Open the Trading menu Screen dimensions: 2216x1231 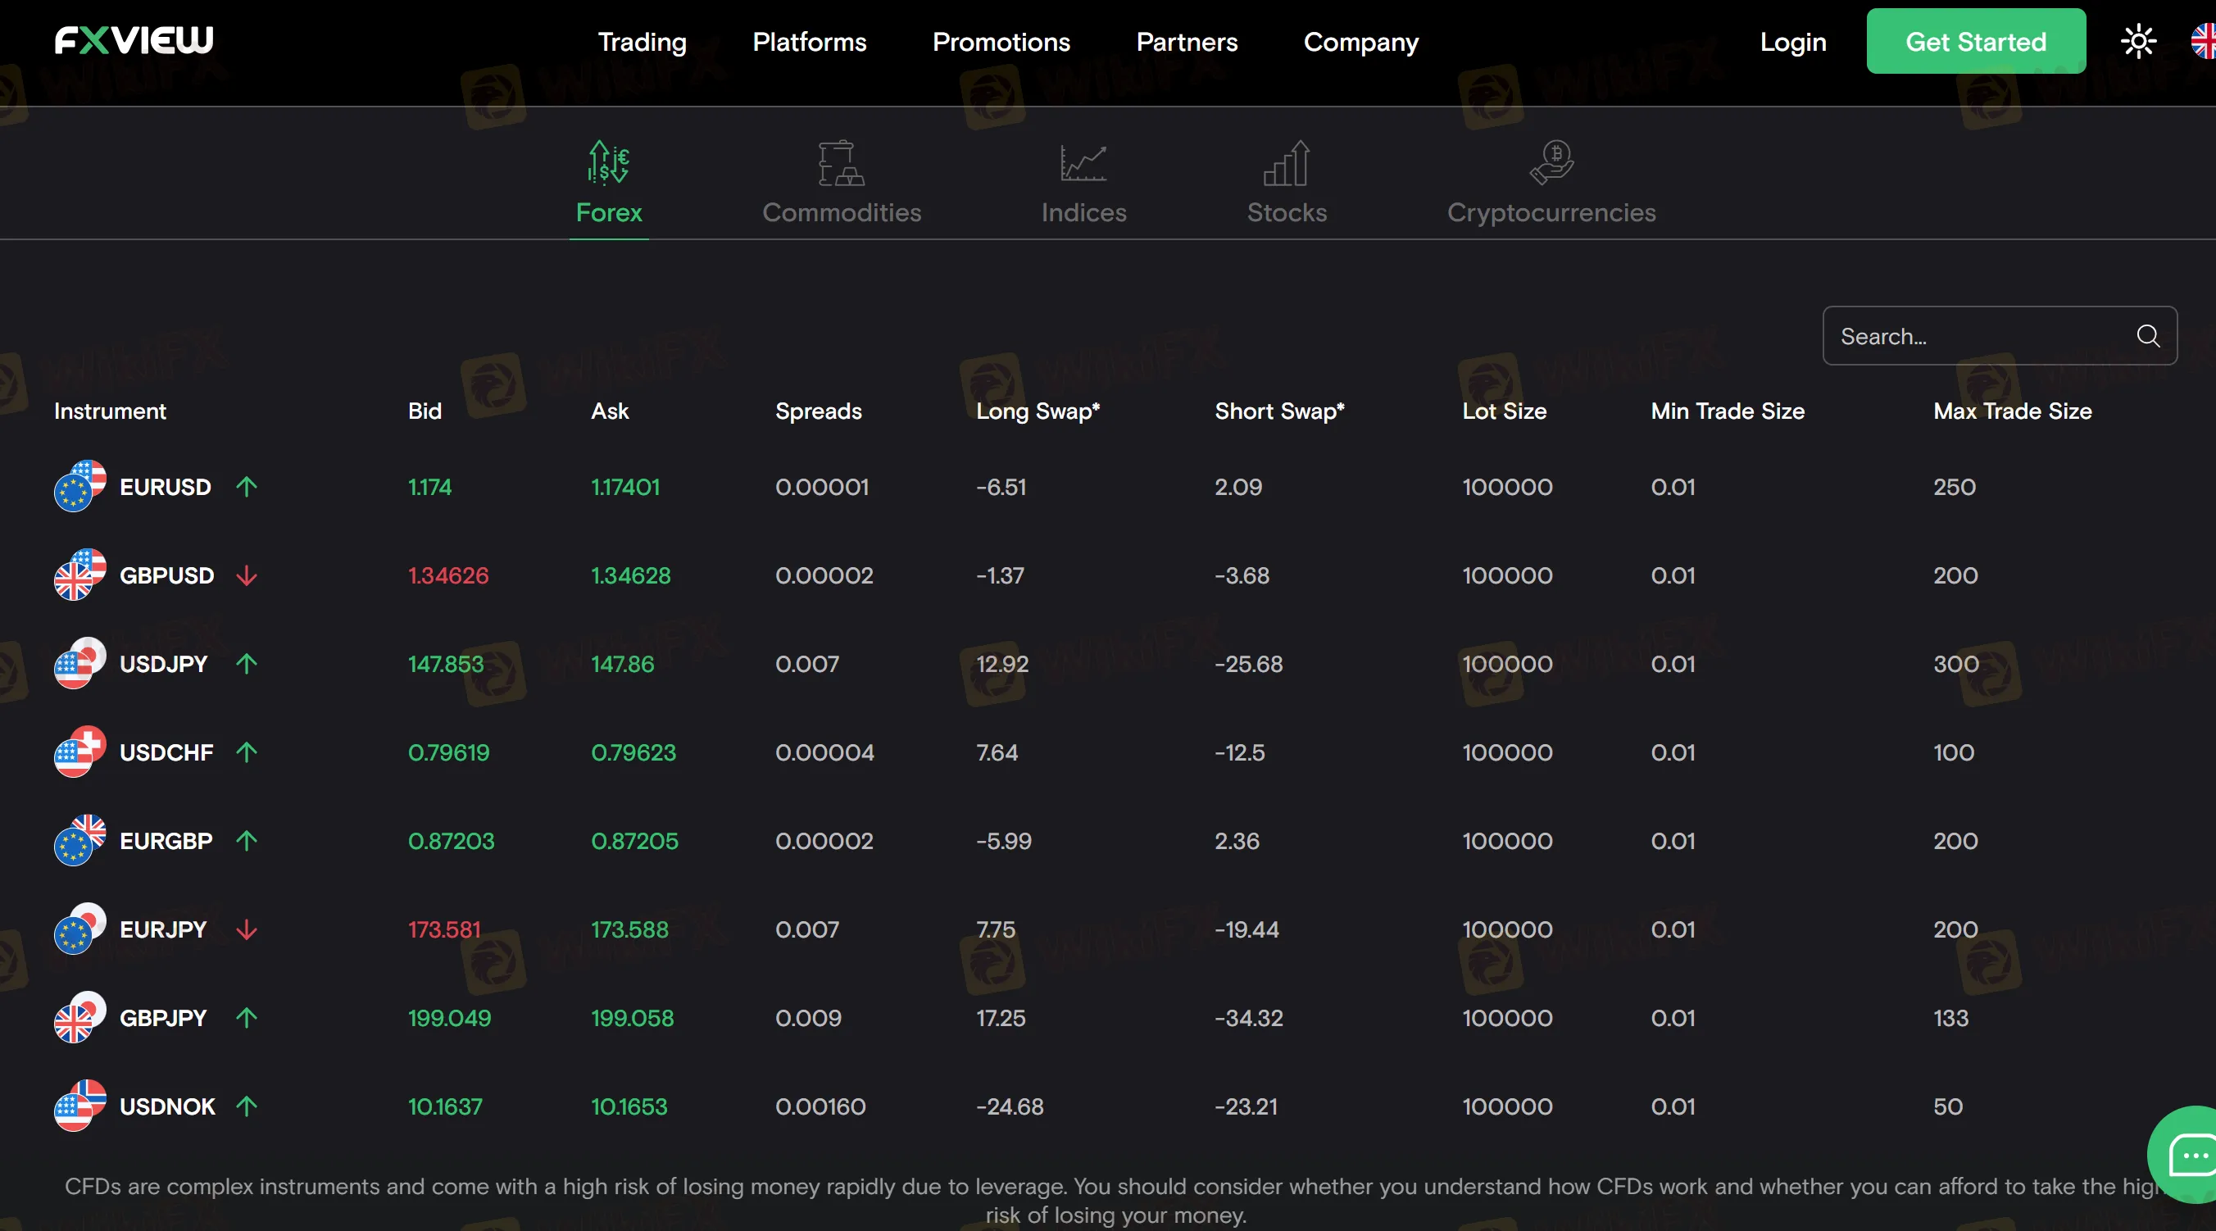click(642, 42)
